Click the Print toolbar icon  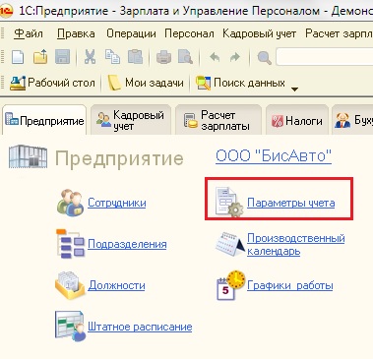(x=163, y=57)
